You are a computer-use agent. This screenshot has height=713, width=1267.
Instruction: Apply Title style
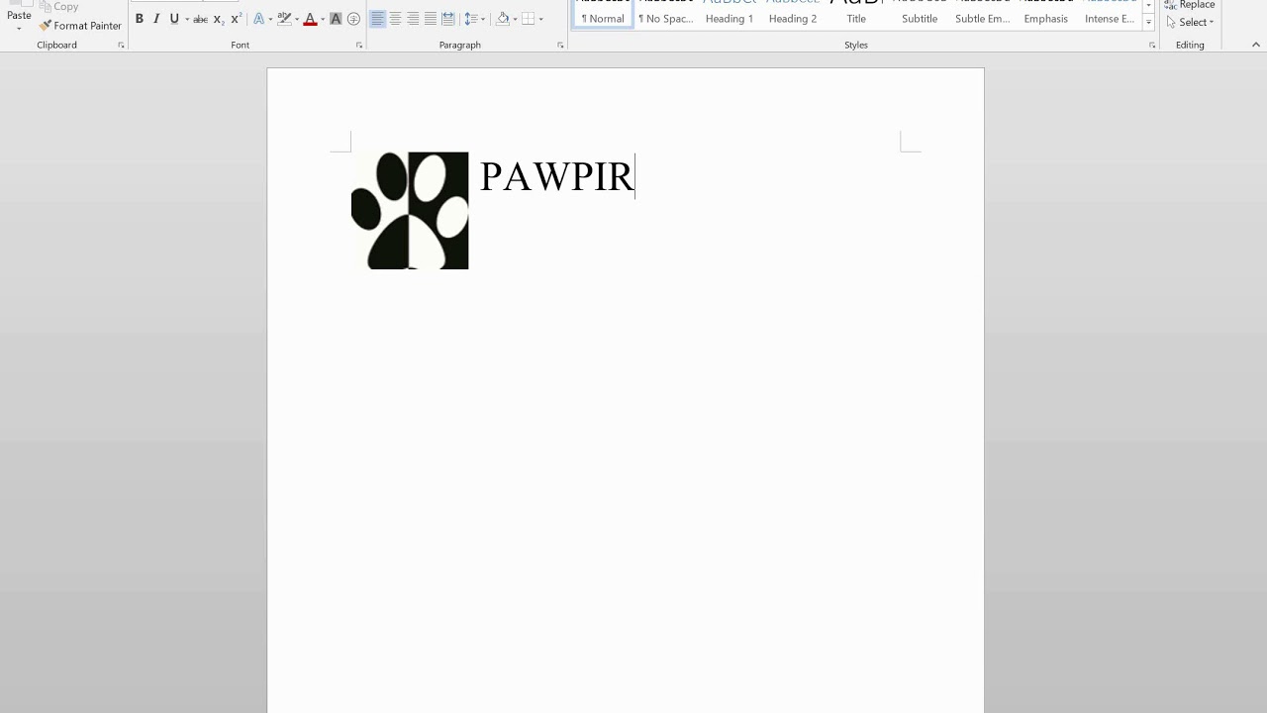pos(856,14)
